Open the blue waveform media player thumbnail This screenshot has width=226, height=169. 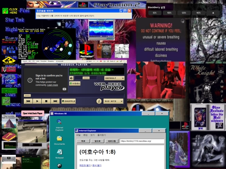[101, 30]
